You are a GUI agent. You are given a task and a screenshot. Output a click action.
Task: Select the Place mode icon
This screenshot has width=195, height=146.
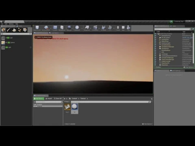pyautogui.click(x=3, y=30)
